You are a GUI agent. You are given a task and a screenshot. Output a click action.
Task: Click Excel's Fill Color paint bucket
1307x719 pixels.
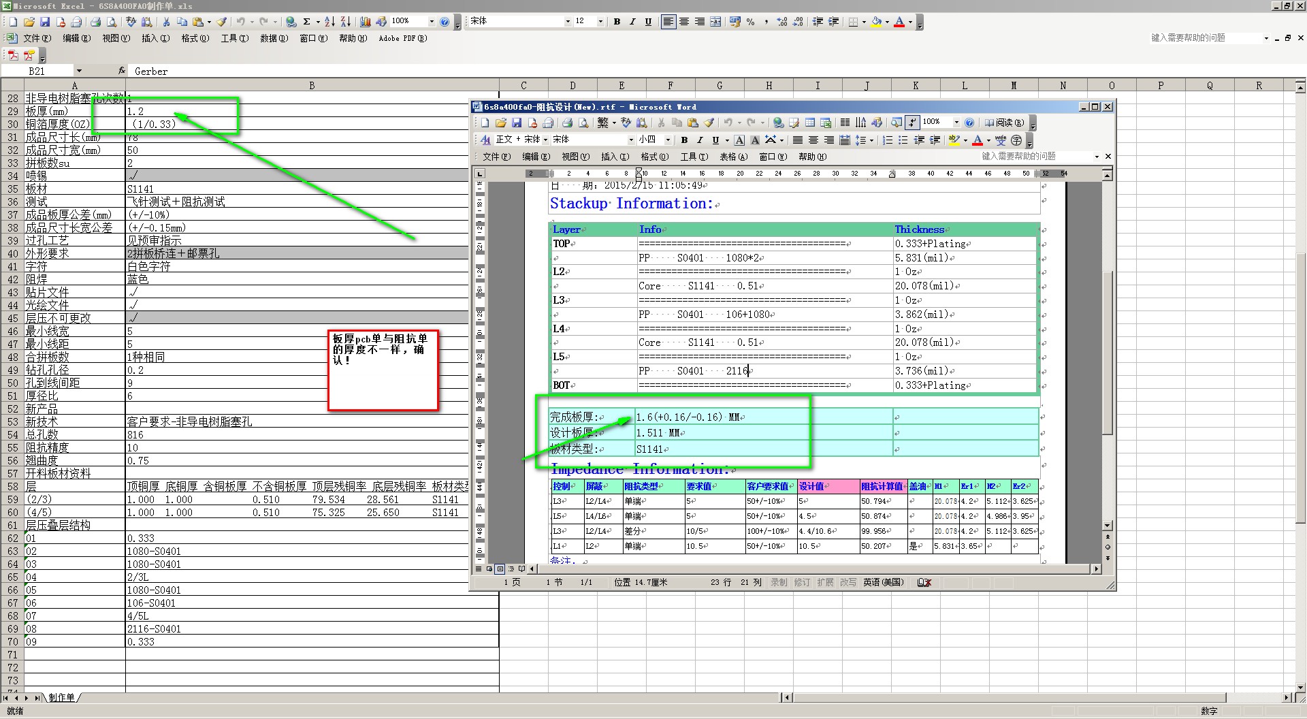pyautogui.click(x=877, y=22)
